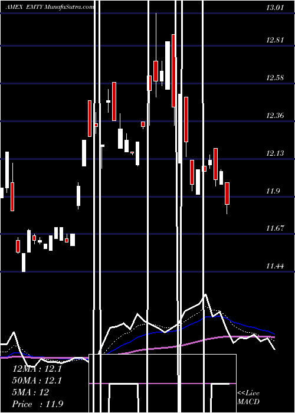
Task: Click the Price : 11.9 readout
Action: [38, 404]
